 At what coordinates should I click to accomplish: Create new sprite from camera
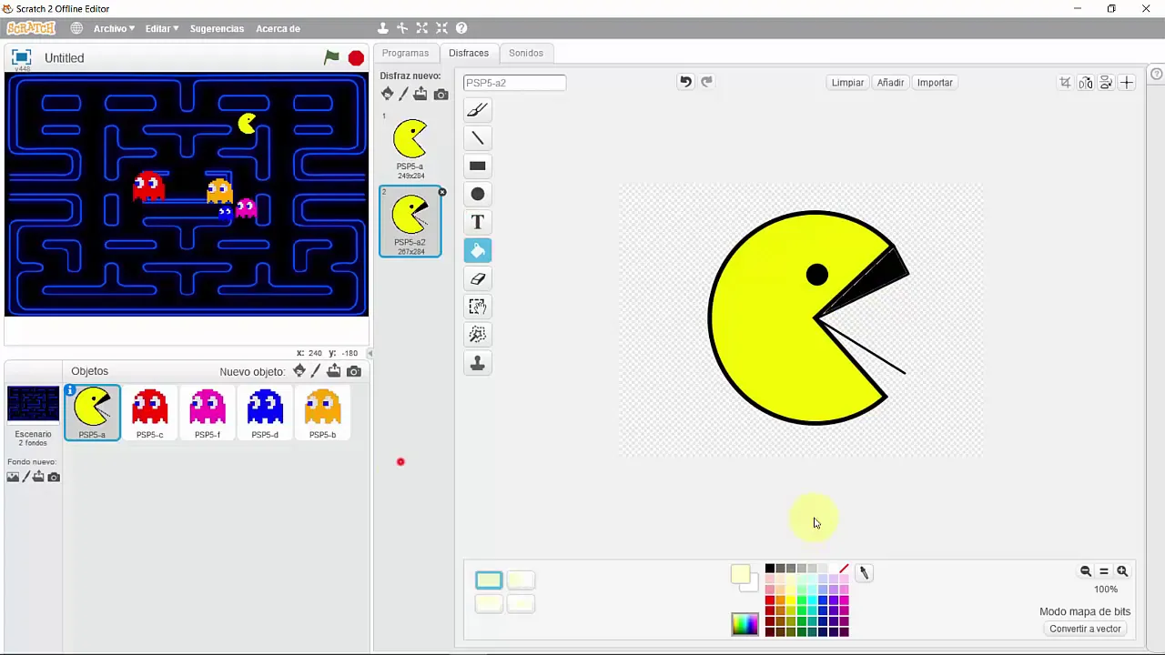click(x=354, y=371)
